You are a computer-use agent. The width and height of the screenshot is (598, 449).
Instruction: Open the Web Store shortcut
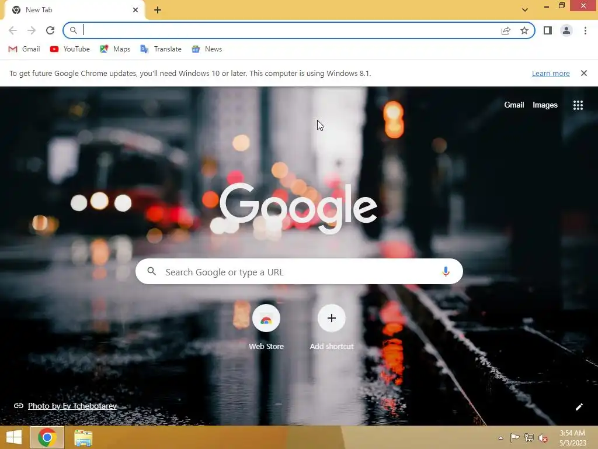(266, 327)
